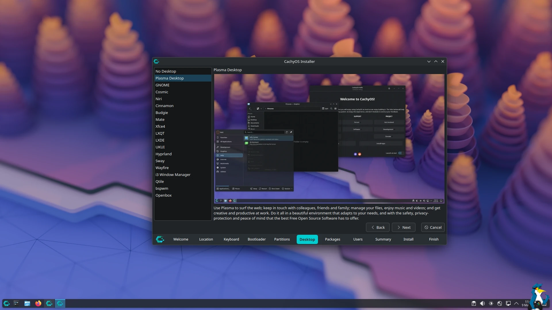The image size is (552, 310).
Task: Choose Hyprland in the desktop list
Action: point(164,154)
